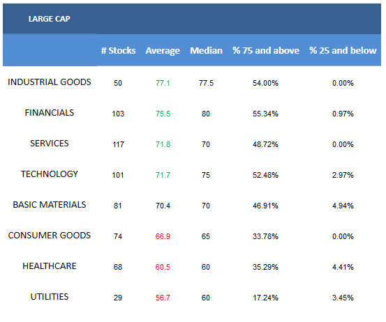This screenshot has width=386, height=322.
Task: Select the 117 stocks count cell
Action: (x=118, y=144)
